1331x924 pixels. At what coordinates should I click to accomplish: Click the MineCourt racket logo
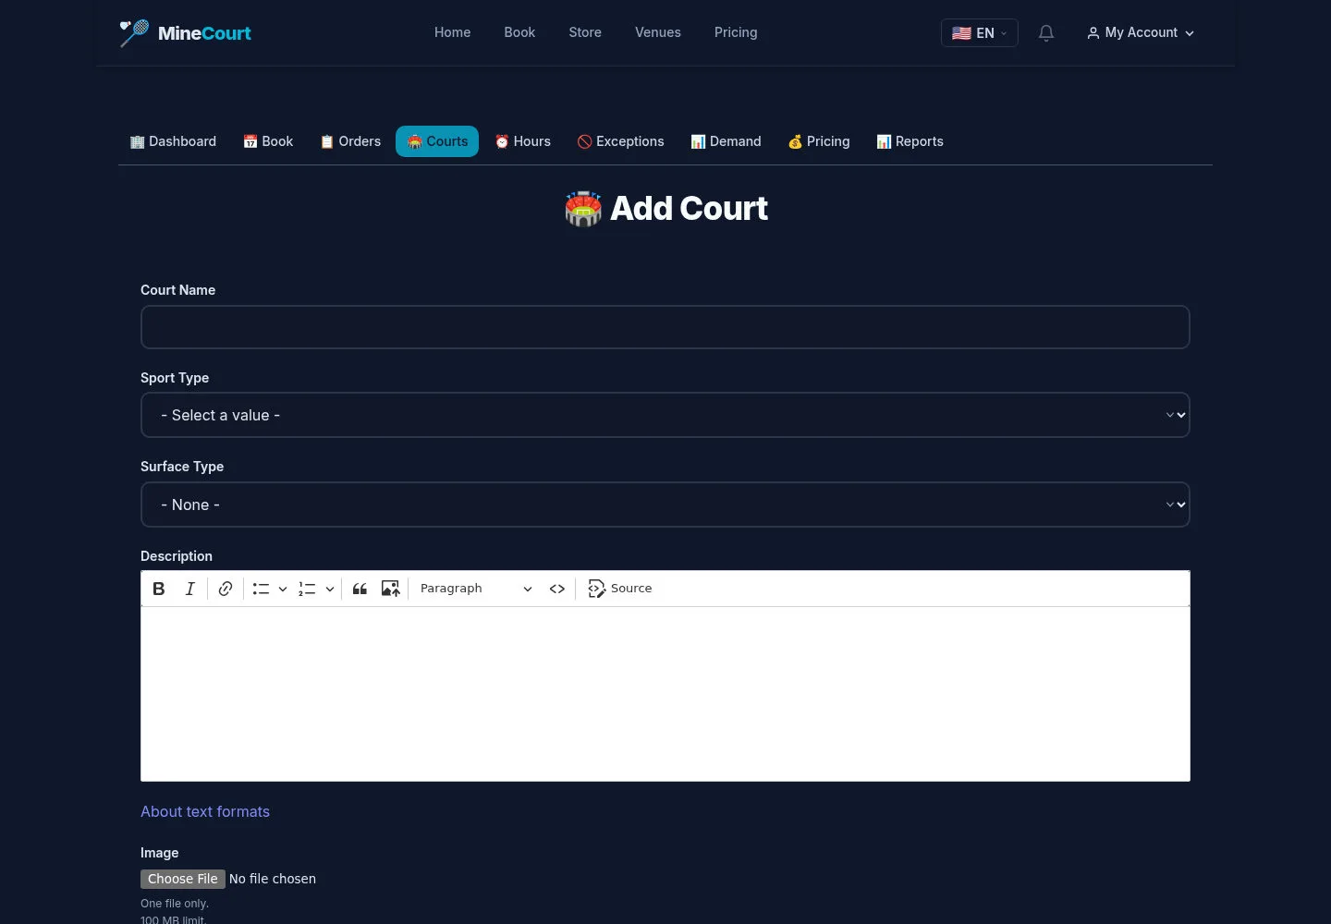135,32
